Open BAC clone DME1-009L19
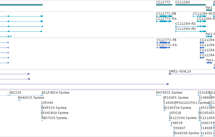Viewport: 215px width, 137px height. (x=180, y=71)
